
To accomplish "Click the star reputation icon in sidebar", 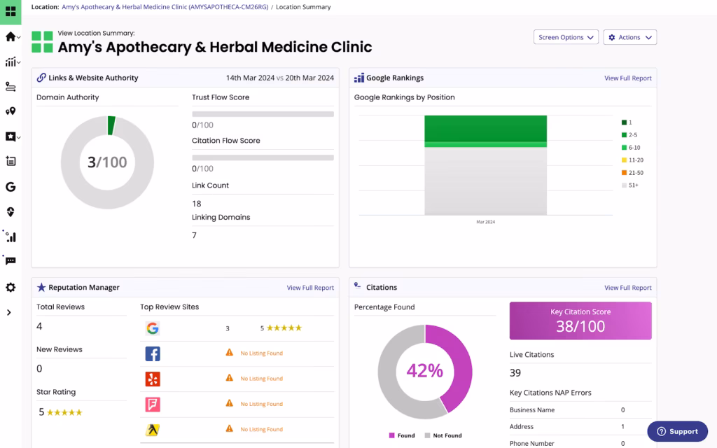I will coord(10,136).
